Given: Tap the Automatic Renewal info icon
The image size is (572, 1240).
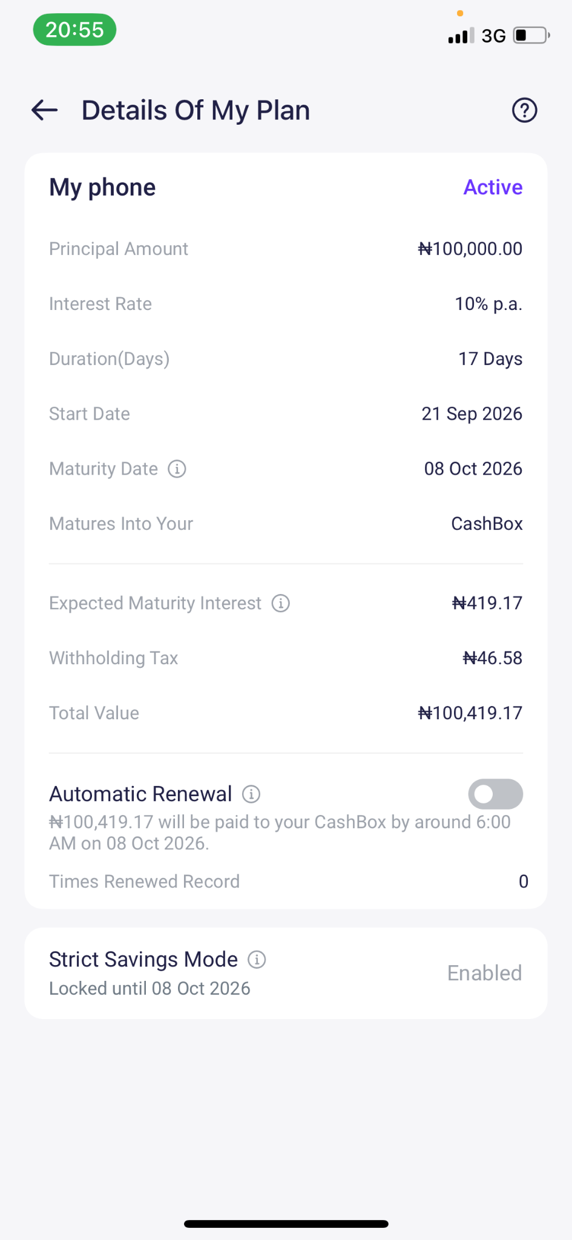Looking at the screenshot, I should pos(251,794).
